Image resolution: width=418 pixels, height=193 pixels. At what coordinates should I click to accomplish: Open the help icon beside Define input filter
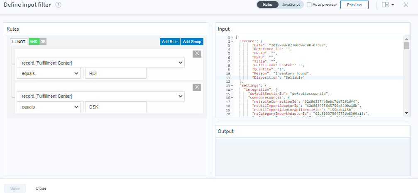click(x=59, y=5)
